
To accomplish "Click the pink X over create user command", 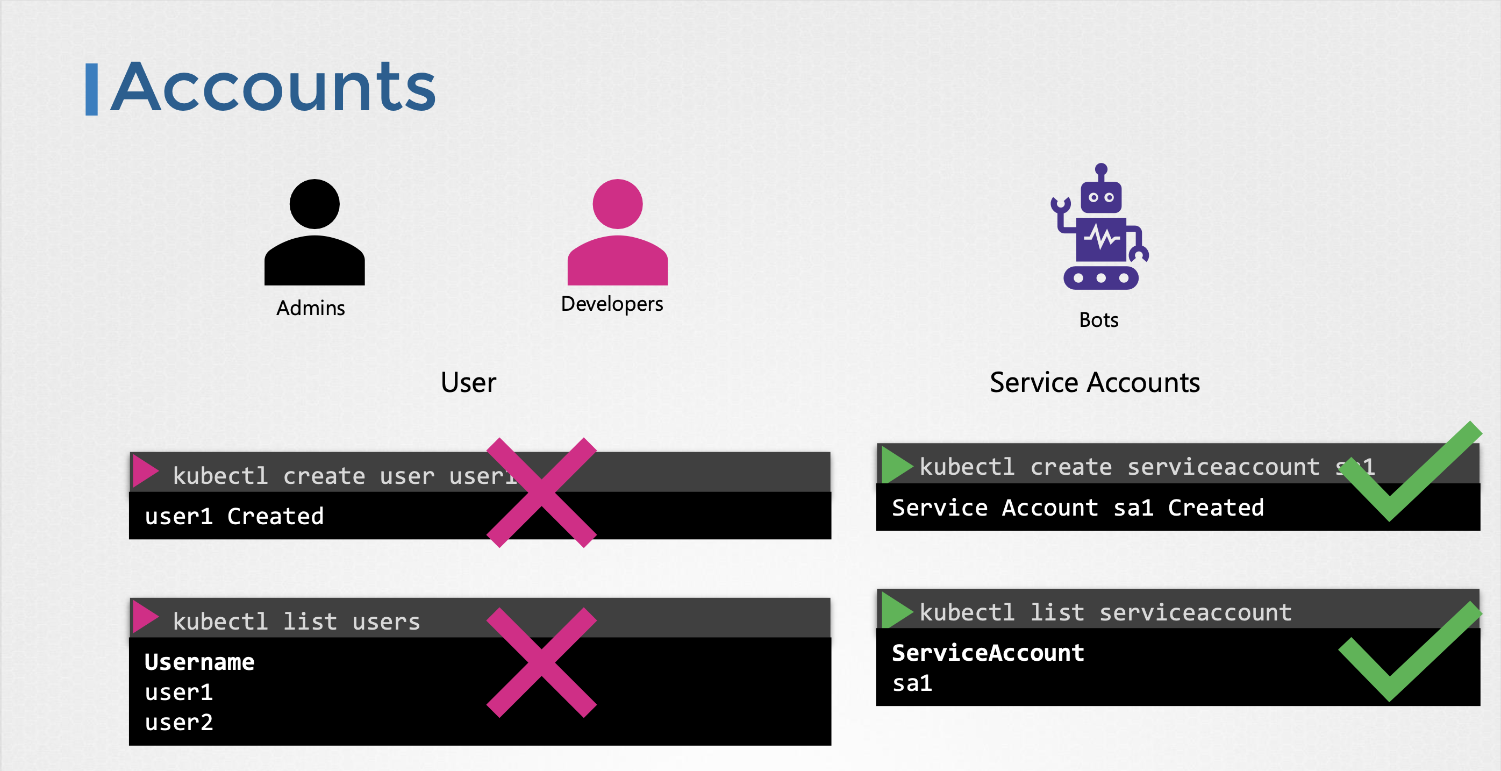I will (541, 492).
